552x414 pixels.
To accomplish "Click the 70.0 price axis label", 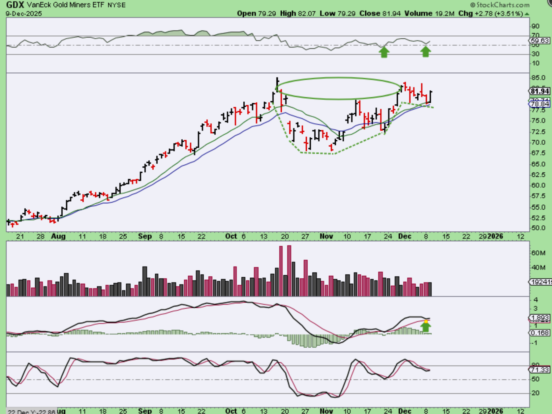I will pyautogui.click(x=538, y=143).
